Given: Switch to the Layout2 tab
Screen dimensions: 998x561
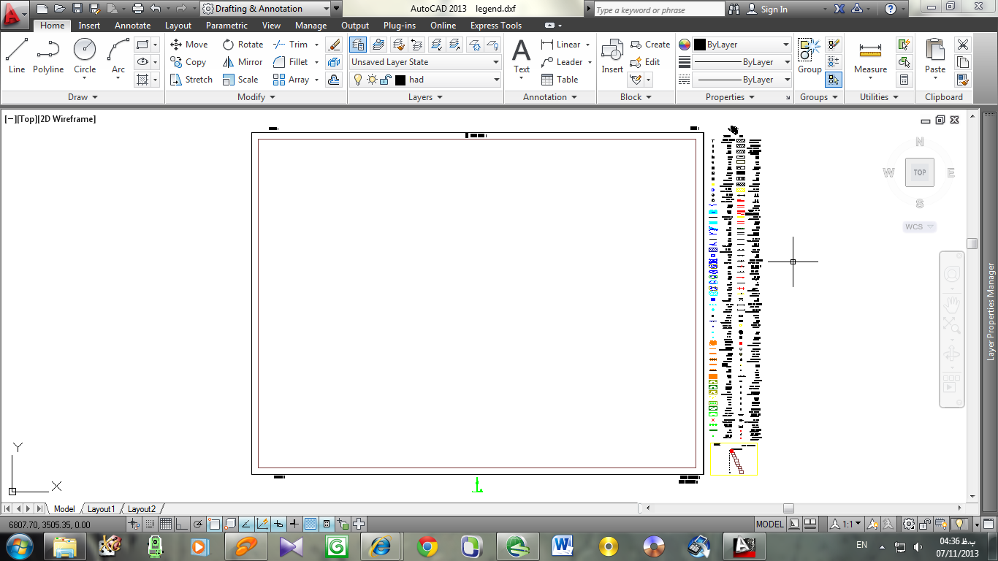Looking at the screenshot, I should 141,509.
